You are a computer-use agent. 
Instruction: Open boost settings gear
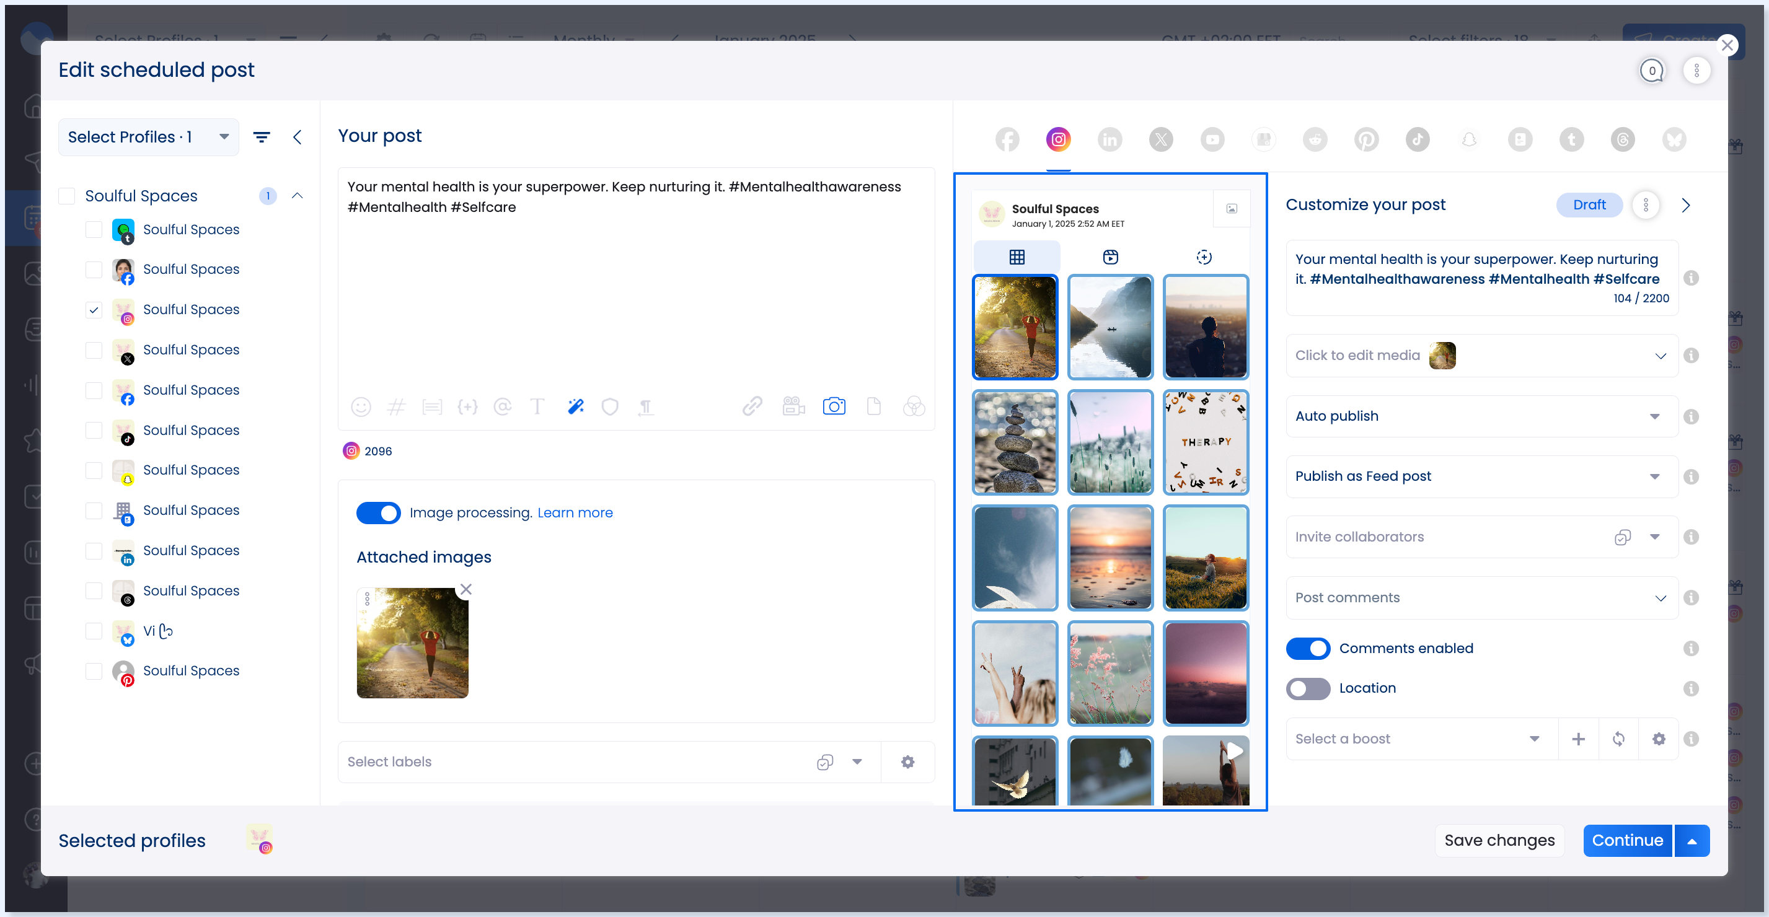1659,739
